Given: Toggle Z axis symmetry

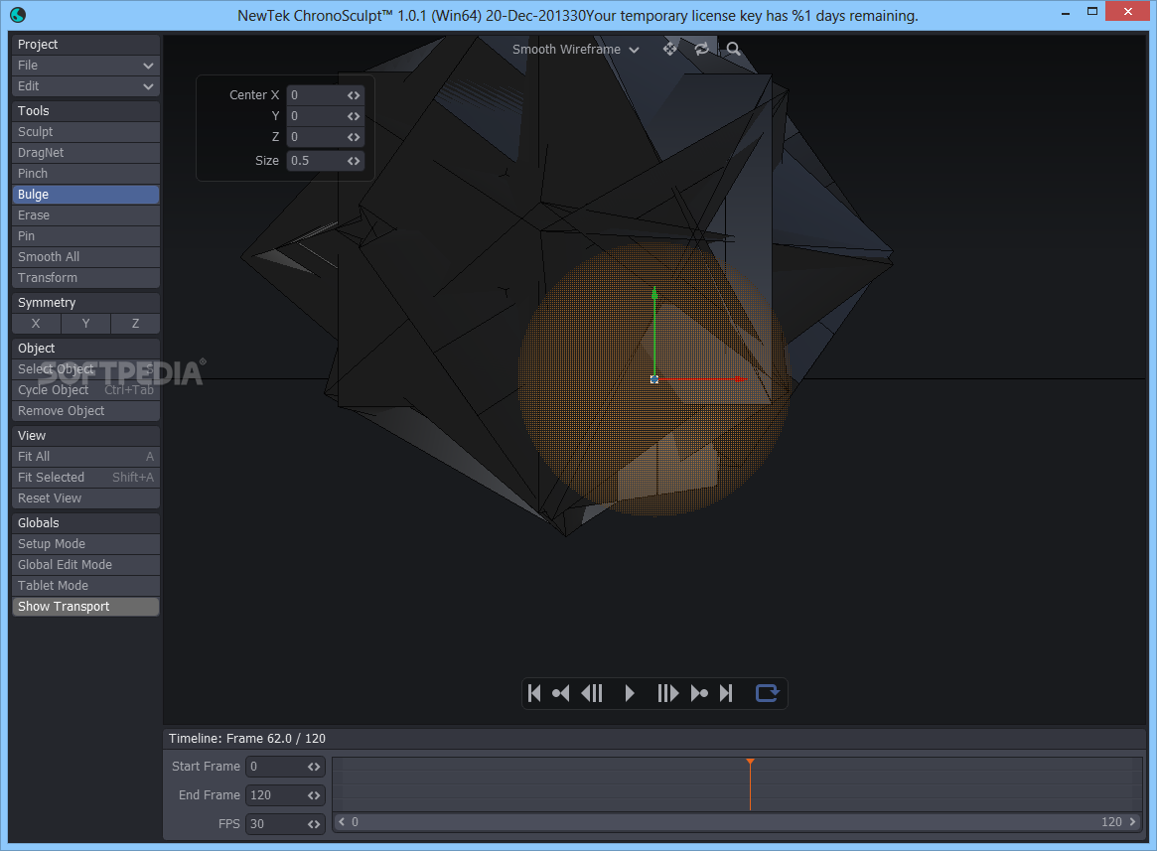Looking at the screenshot, I should point(135,324).
